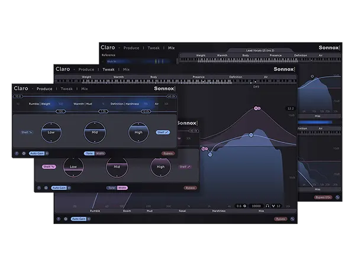Open settings gear in the pink Width window
355x266 pixels.
(x=46, y=188)
